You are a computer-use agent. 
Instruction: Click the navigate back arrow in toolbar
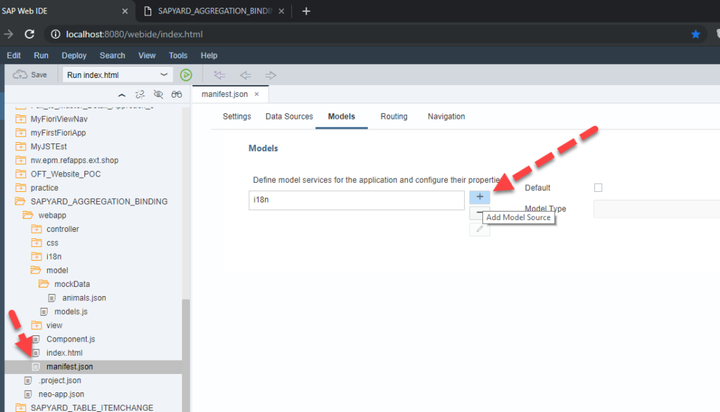245,75
